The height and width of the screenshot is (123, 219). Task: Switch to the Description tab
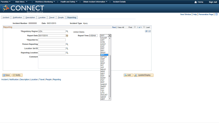[30, 17]
